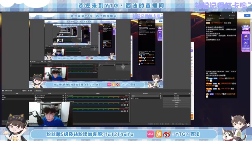Viewport: 252px width, 141px height.
Task: Open settings gear of third mixer channel
Action: [x=128, y=111]
